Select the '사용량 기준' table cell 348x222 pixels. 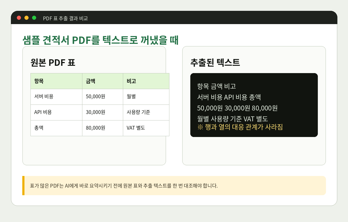146,112
